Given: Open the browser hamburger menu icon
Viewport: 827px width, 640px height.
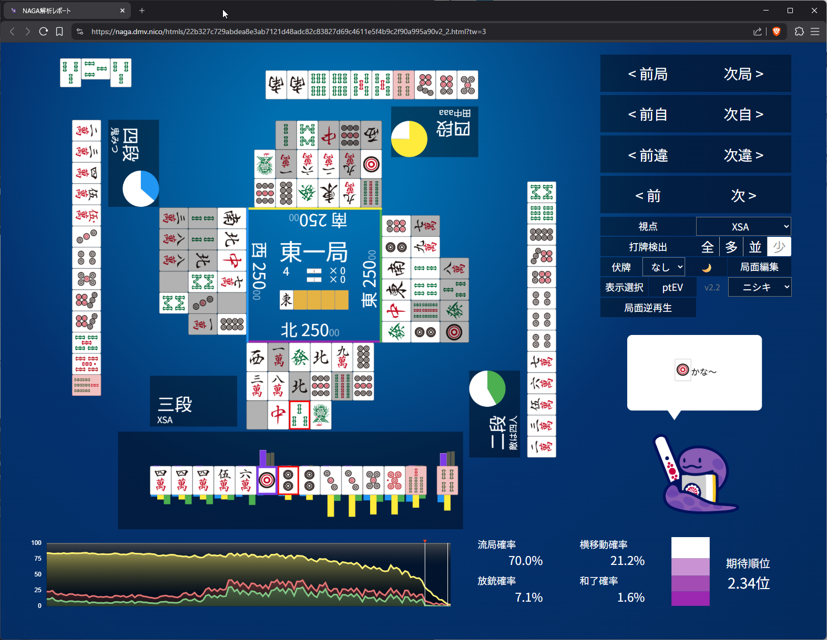Looking at the screenshot, I should [815, 32].
